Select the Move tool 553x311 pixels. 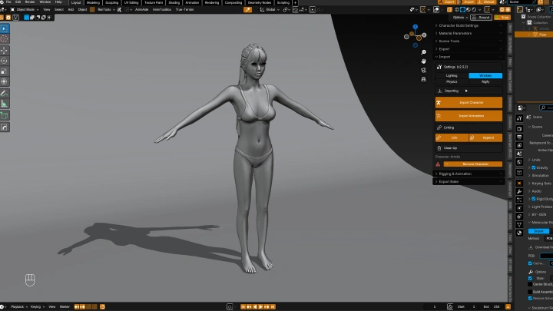pos(5,51)
